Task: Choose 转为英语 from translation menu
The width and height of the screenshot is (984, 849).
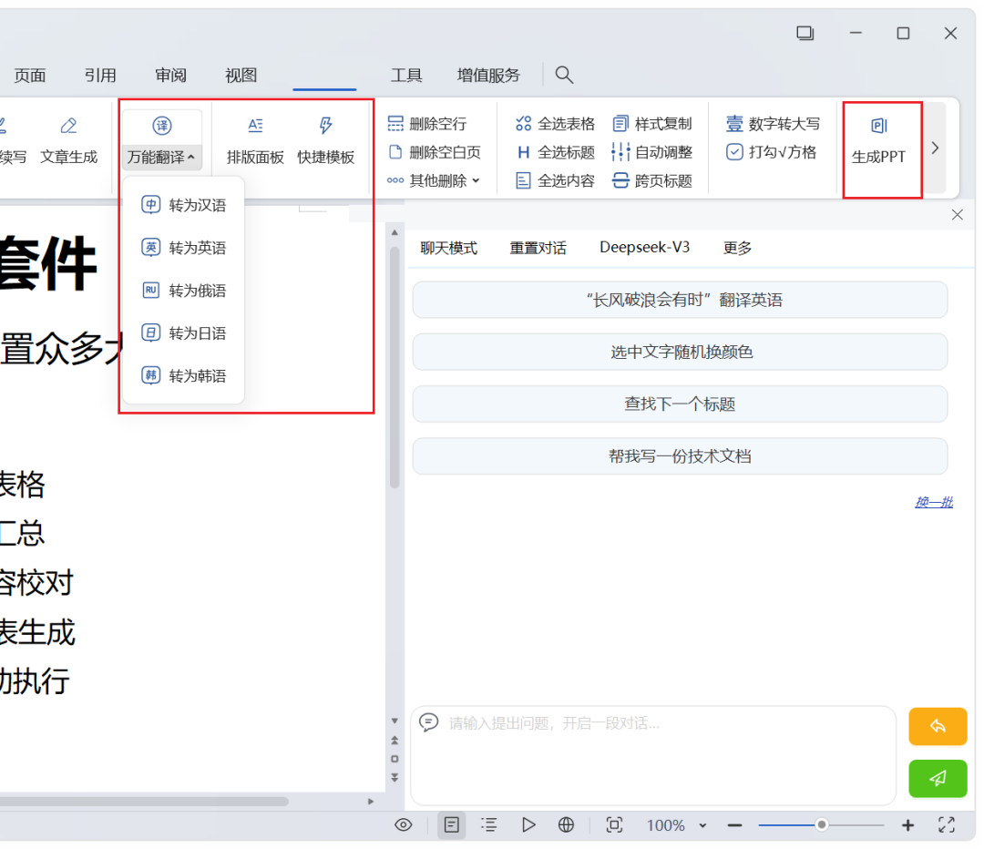Action: [x=184, y=248]
